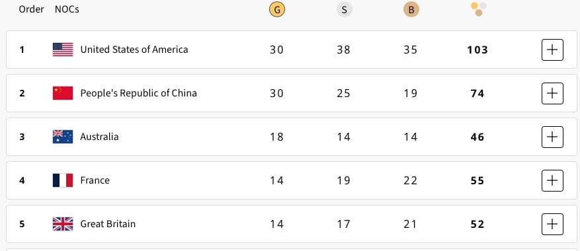Screen dimensions: 580x251
Task: Click the Australia flag icon
Action: click(x=63, y=137)
